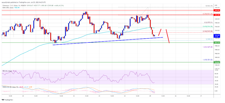
Task: Select the RSI (14, close) indicator legend
Action: tap(6, 70)
